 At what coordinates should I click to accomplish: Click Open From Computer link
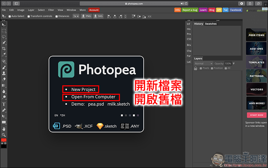(93, 97)
